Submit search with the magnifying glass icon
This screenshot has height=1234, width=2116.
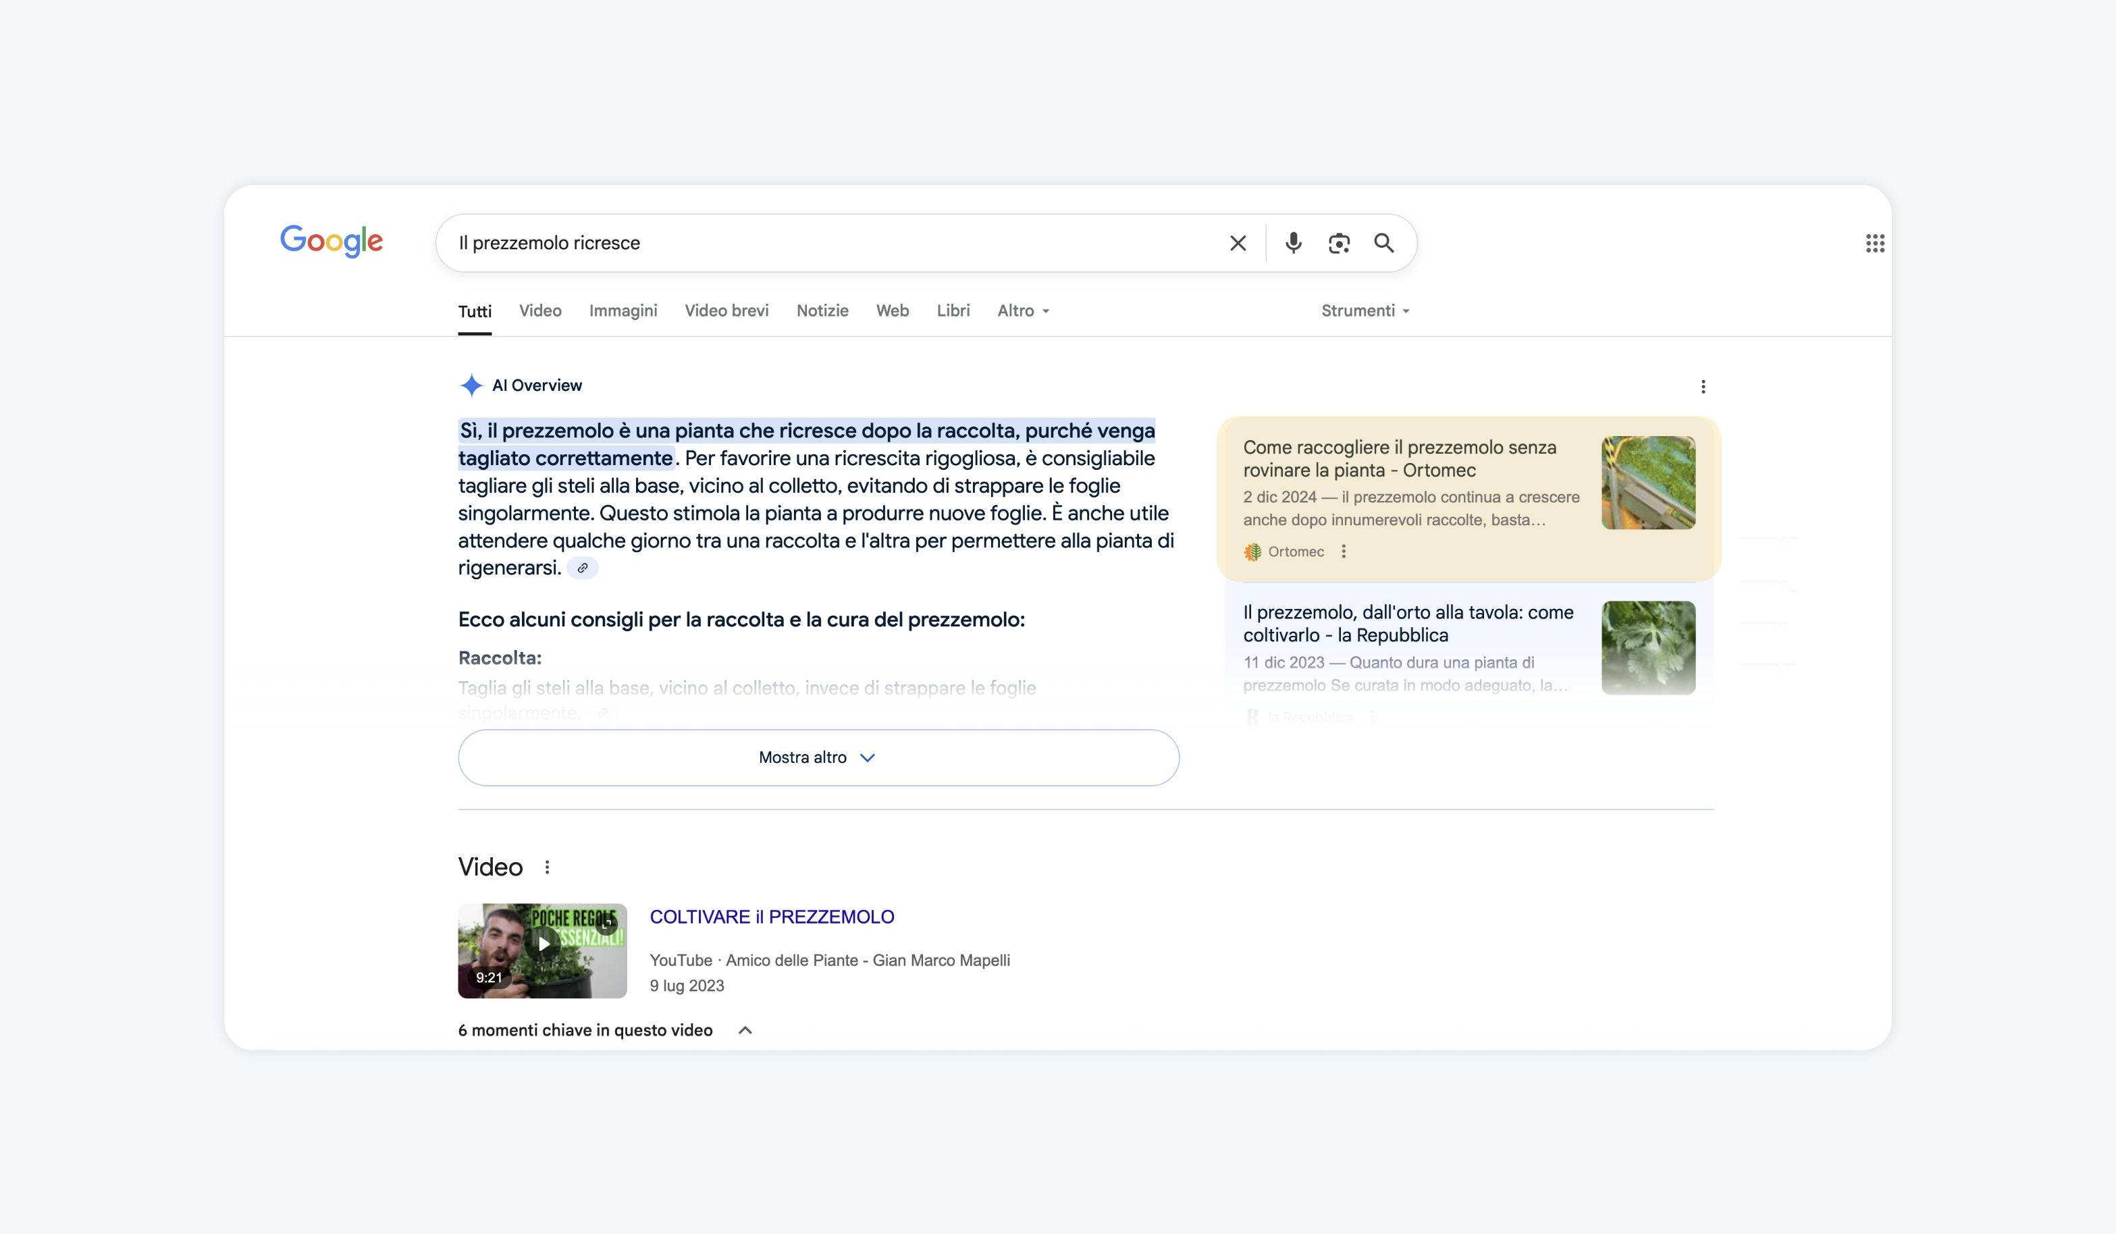pos(1384,244)
